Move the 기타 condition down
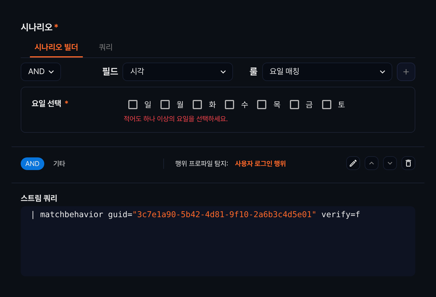Screen dimensions: 436x297 (x=390, y=163)
